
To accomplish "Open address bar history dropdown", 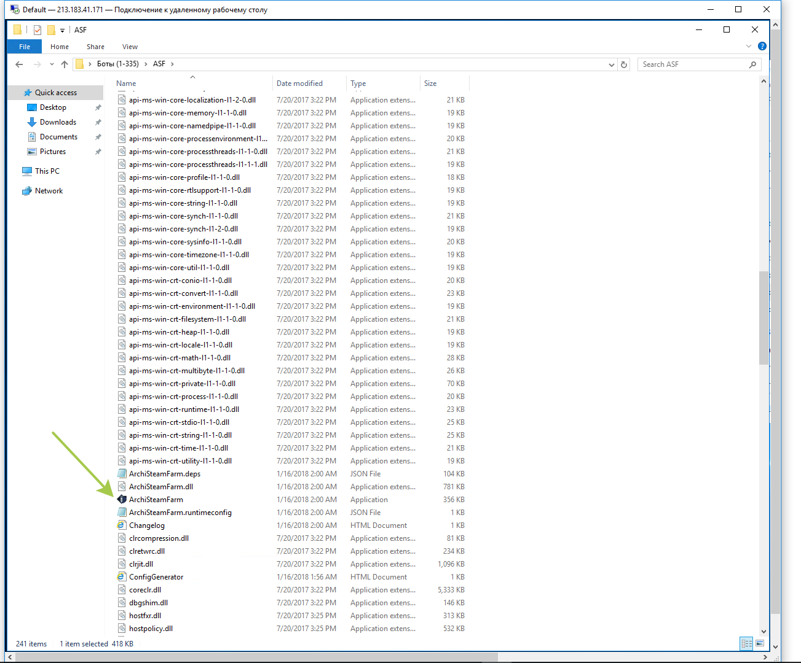I will coord(611,64).
